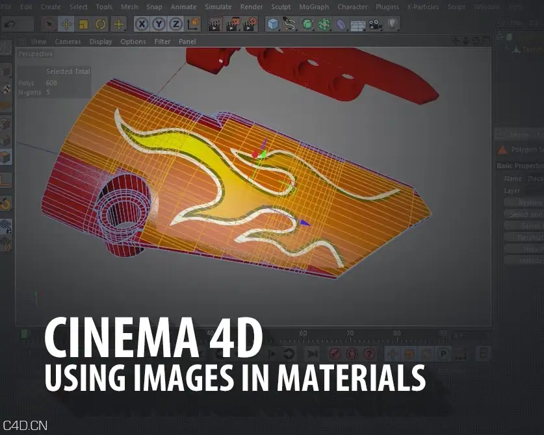Screen dimensions: 544x435
Task: Click the green array cloner icon
Action: (324, 24)
